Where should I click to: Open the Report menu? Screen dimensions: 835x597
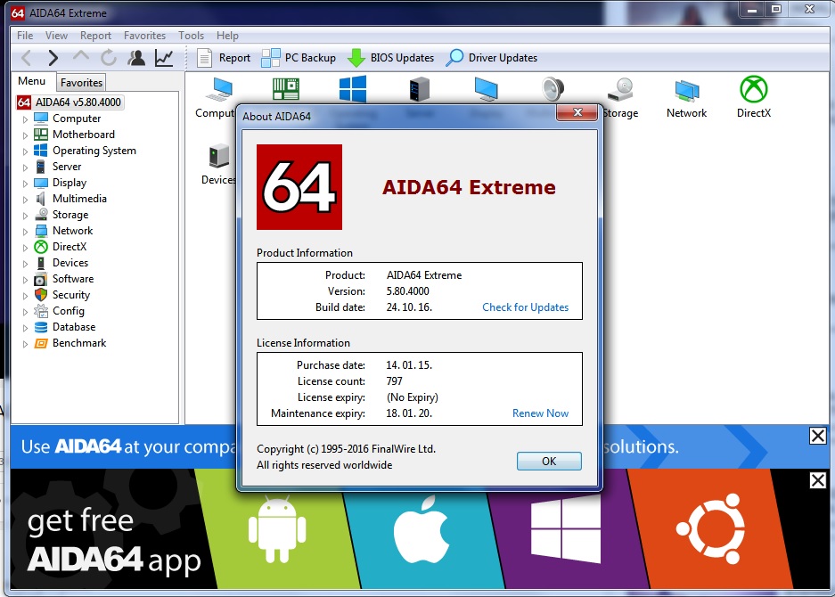[95, 35]
